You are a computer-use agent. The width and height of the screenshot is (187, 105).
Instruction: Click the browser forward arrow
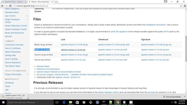pyautogui.click(x=6, y=6)
